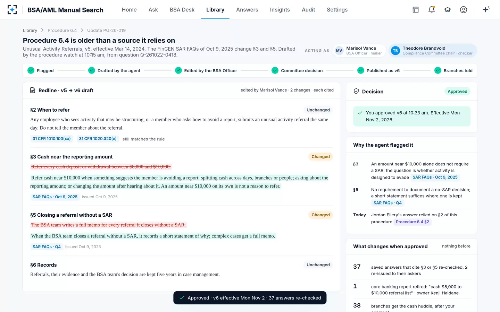Switch to the Answers tab

247,10
